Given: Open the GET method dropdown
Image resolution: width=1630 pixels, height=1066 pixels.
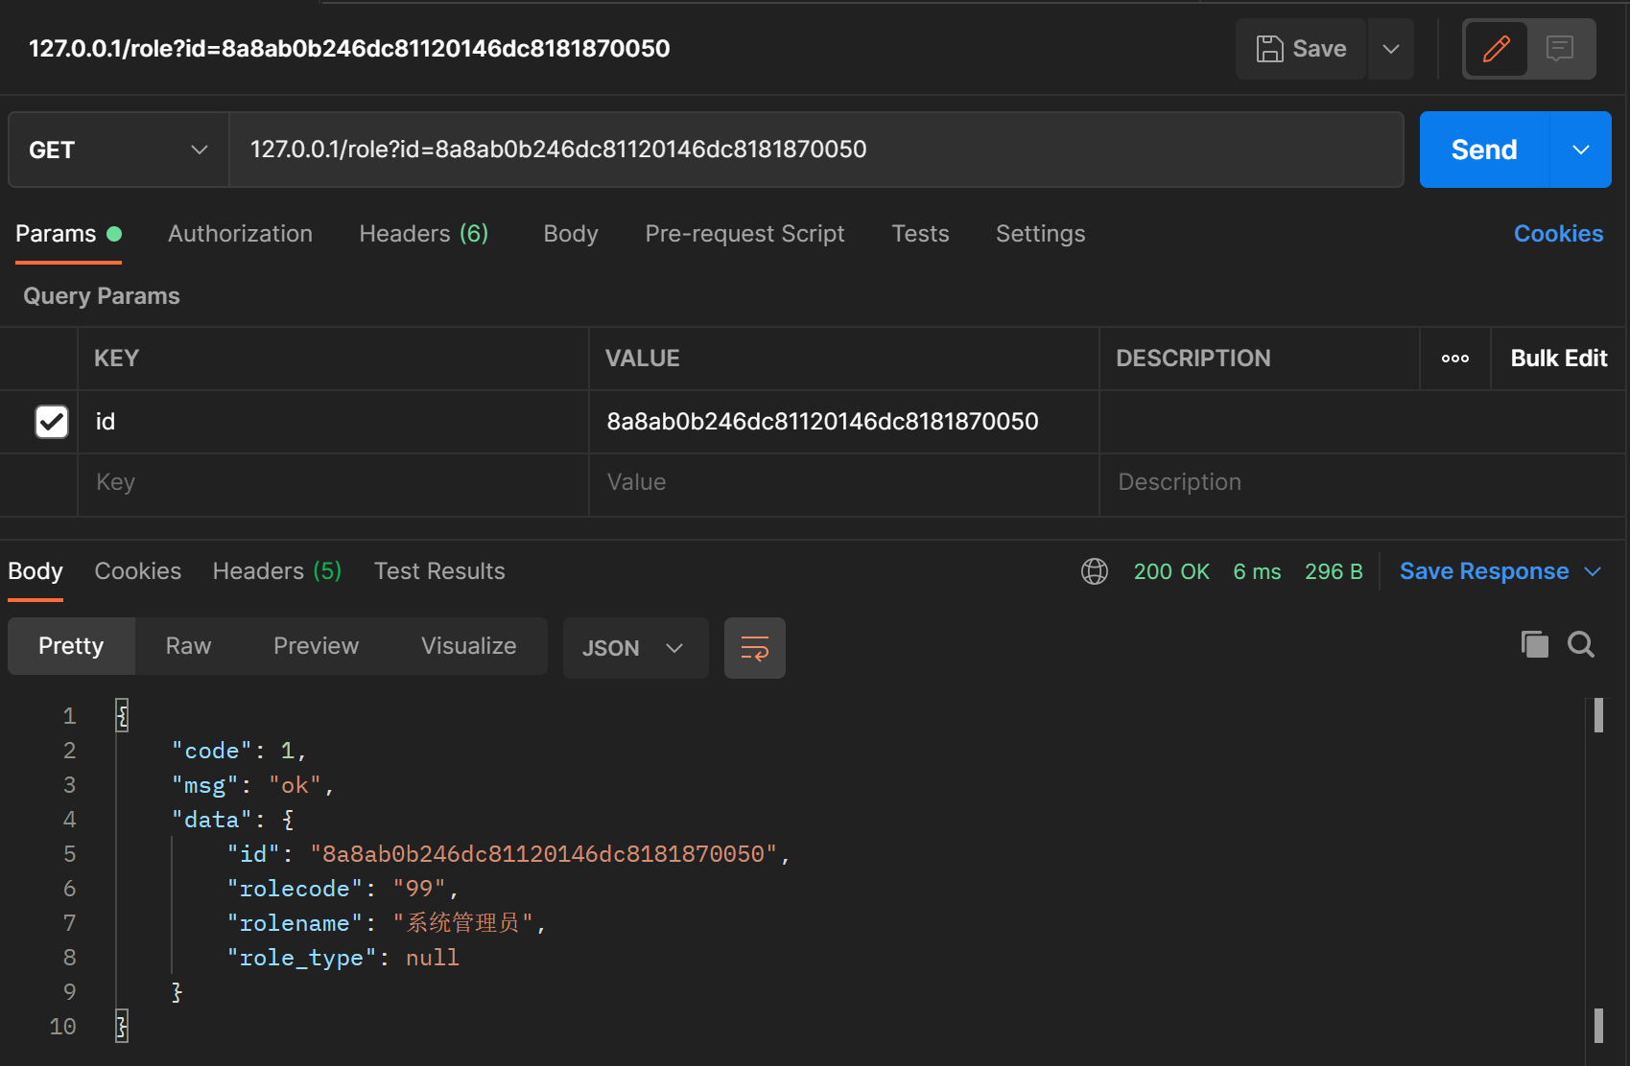Looking at the screenshot, I should click(x=119, y=150).
